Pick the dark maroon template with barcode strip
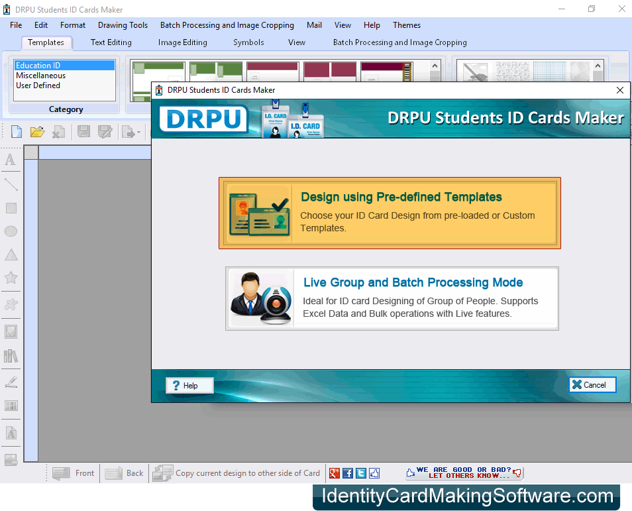Image resolution: width=632 pixels, height=511 pixels. point(387,72)
